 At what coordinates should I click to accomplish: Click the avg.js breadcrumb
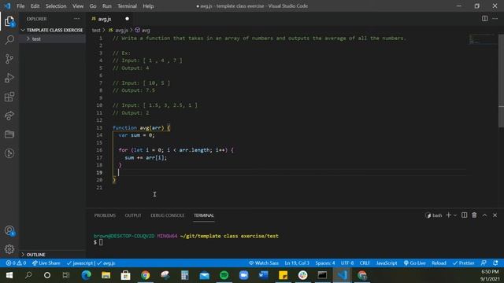[118, 30]
